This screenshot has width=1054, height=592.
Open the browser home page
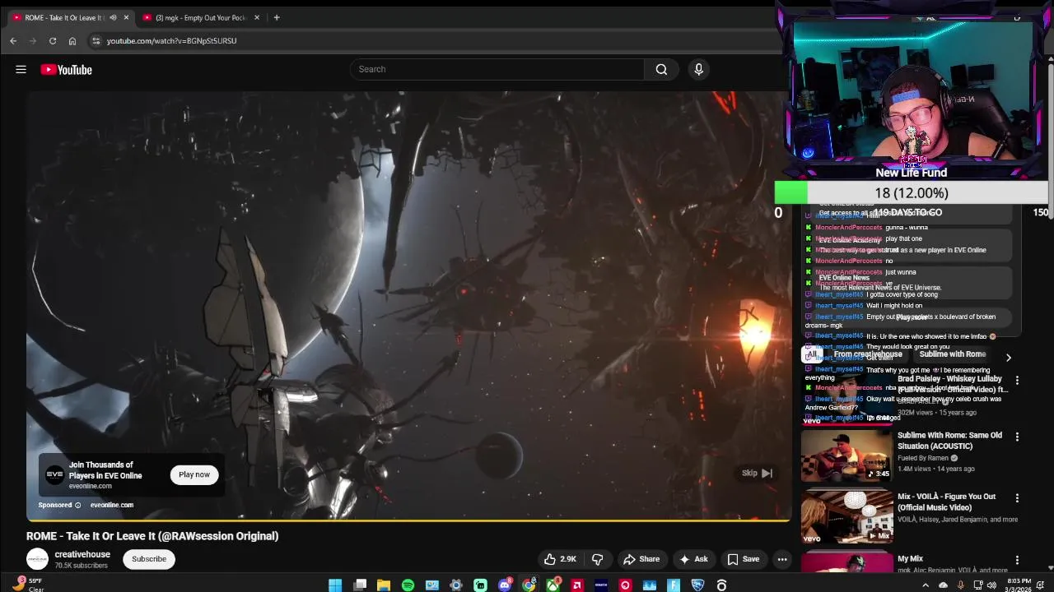point(72,40)
